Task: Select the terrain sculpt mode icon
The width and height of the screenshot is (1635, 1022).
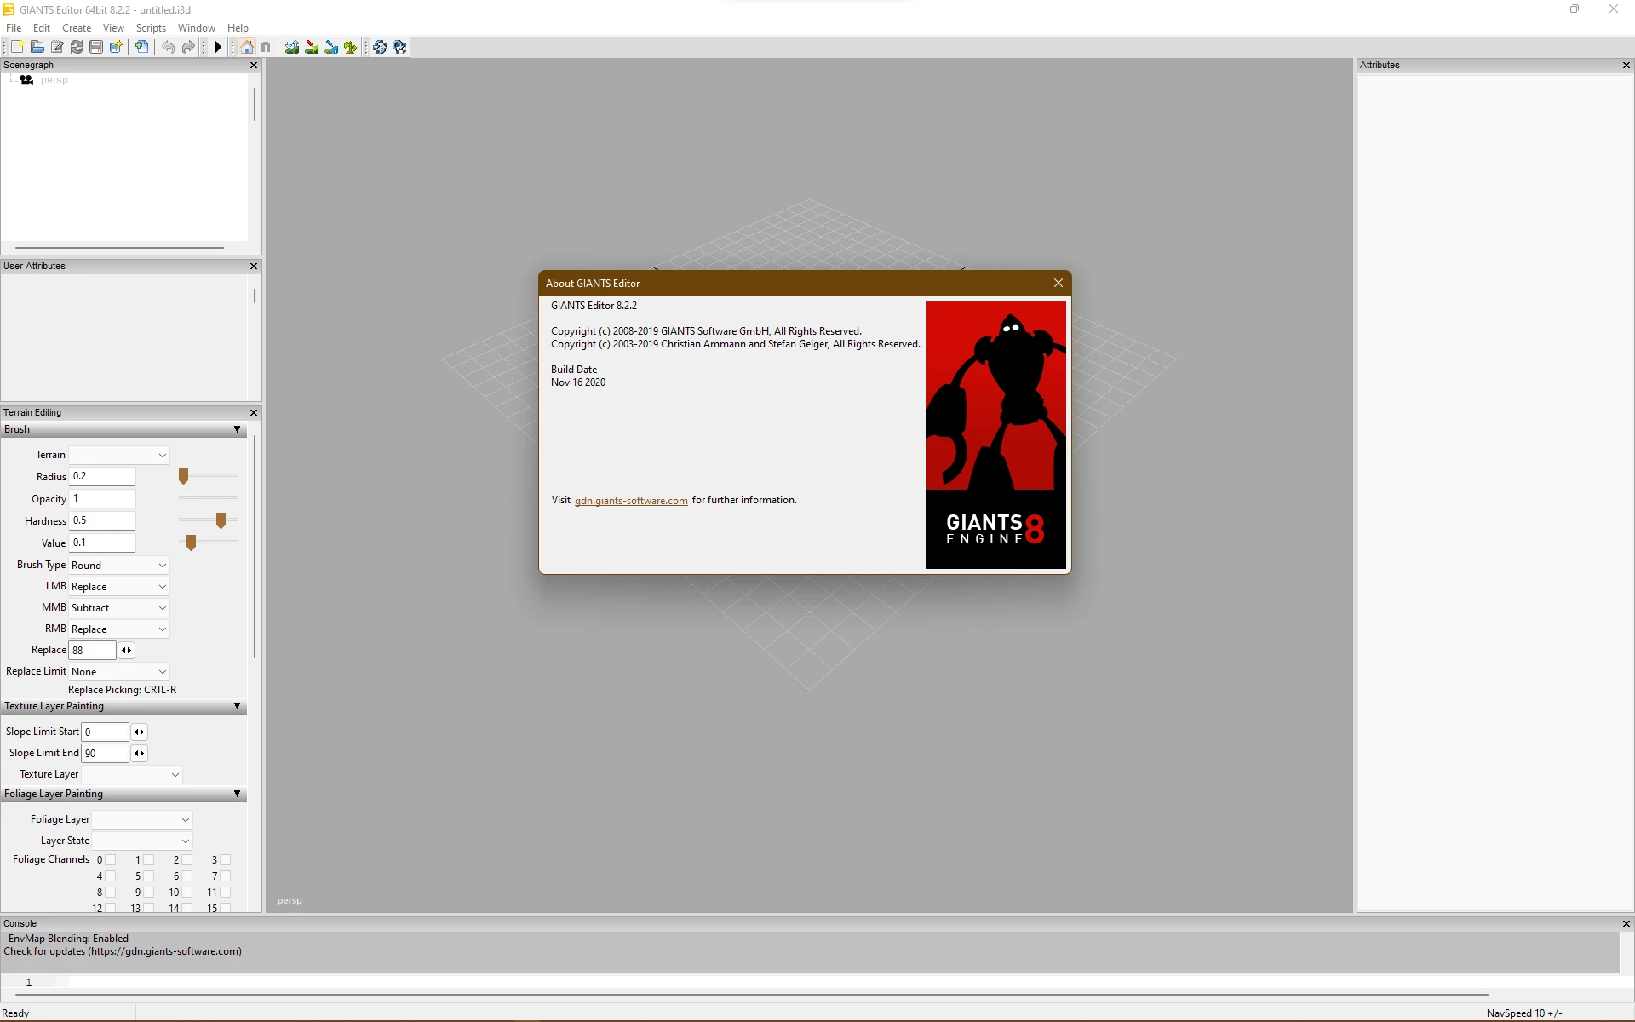Action: [x=292, y=47]
